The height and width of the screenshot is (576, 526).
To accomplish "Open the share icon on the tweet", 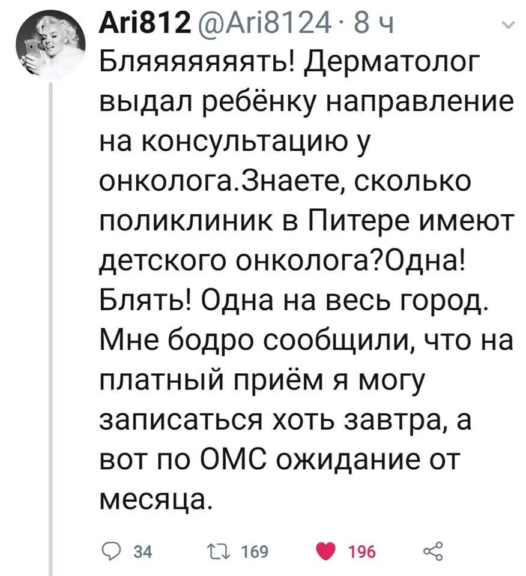I will click(434, 551).
